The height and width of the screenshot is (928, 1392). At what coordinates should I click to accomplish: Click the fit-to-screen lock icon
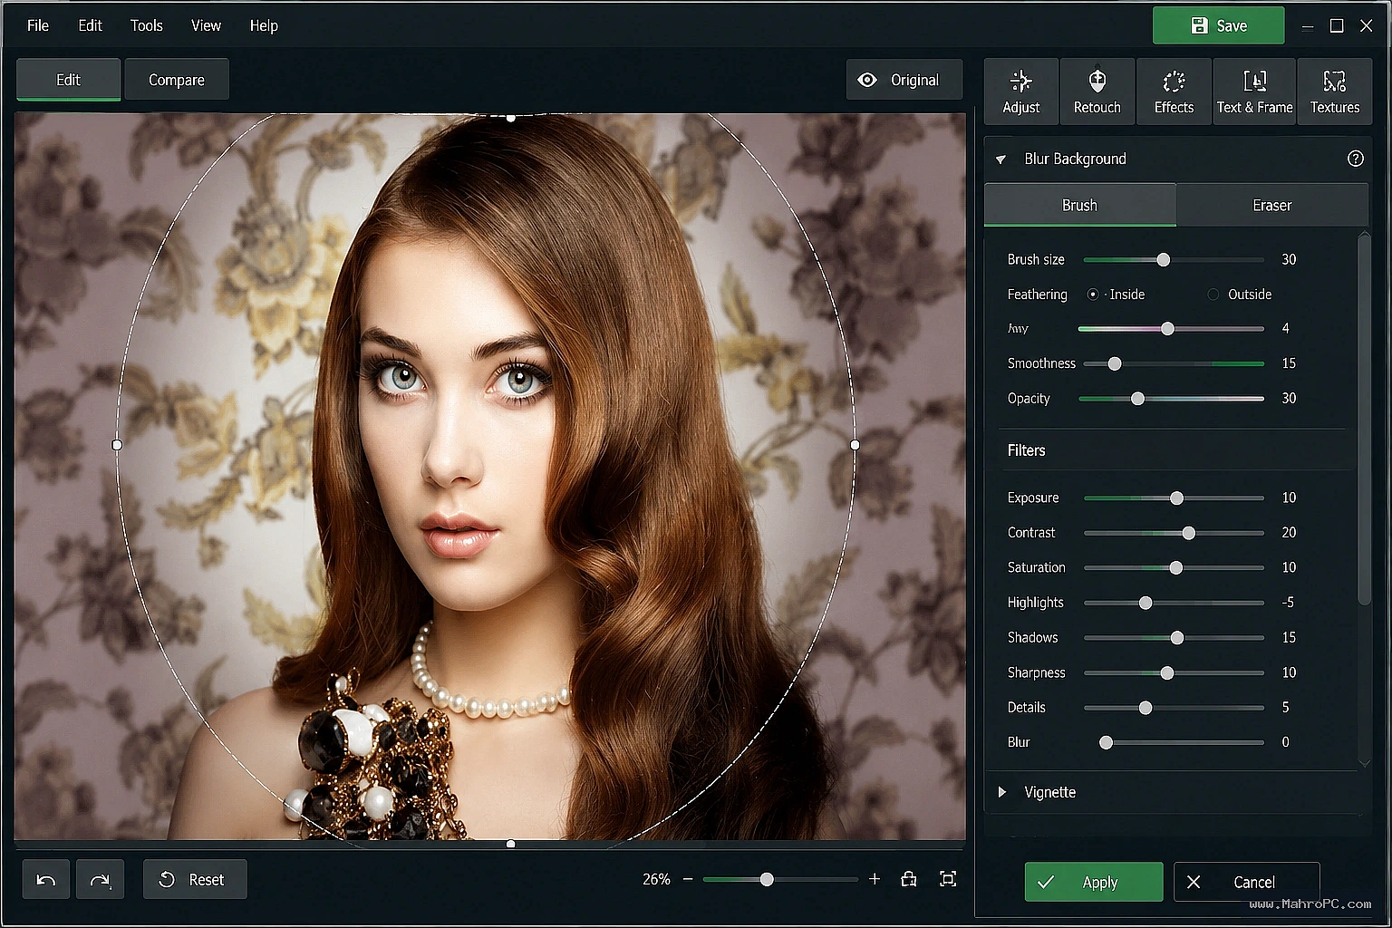(909, 879)
